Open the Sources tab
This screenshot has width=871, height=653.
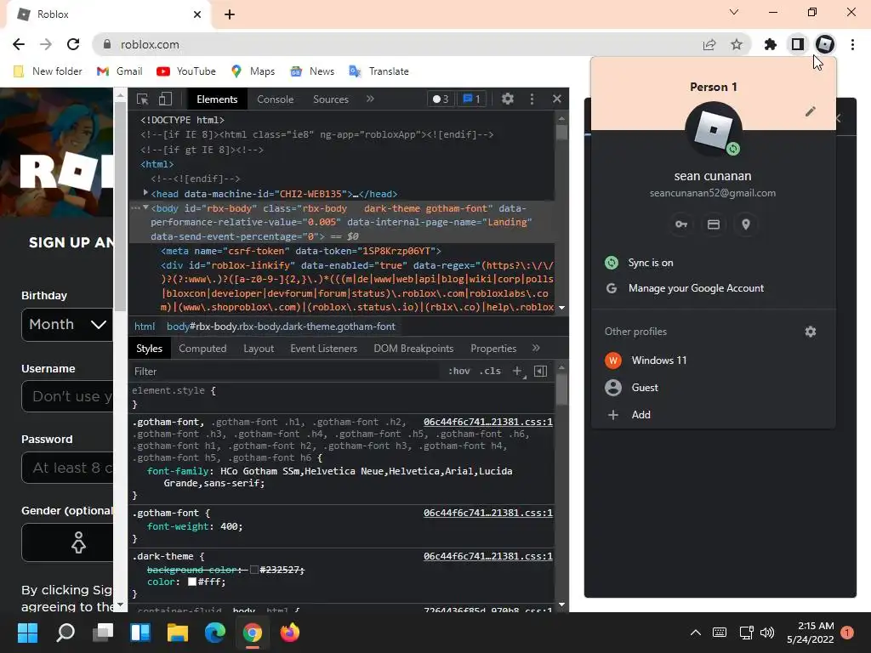coord(331,99)
